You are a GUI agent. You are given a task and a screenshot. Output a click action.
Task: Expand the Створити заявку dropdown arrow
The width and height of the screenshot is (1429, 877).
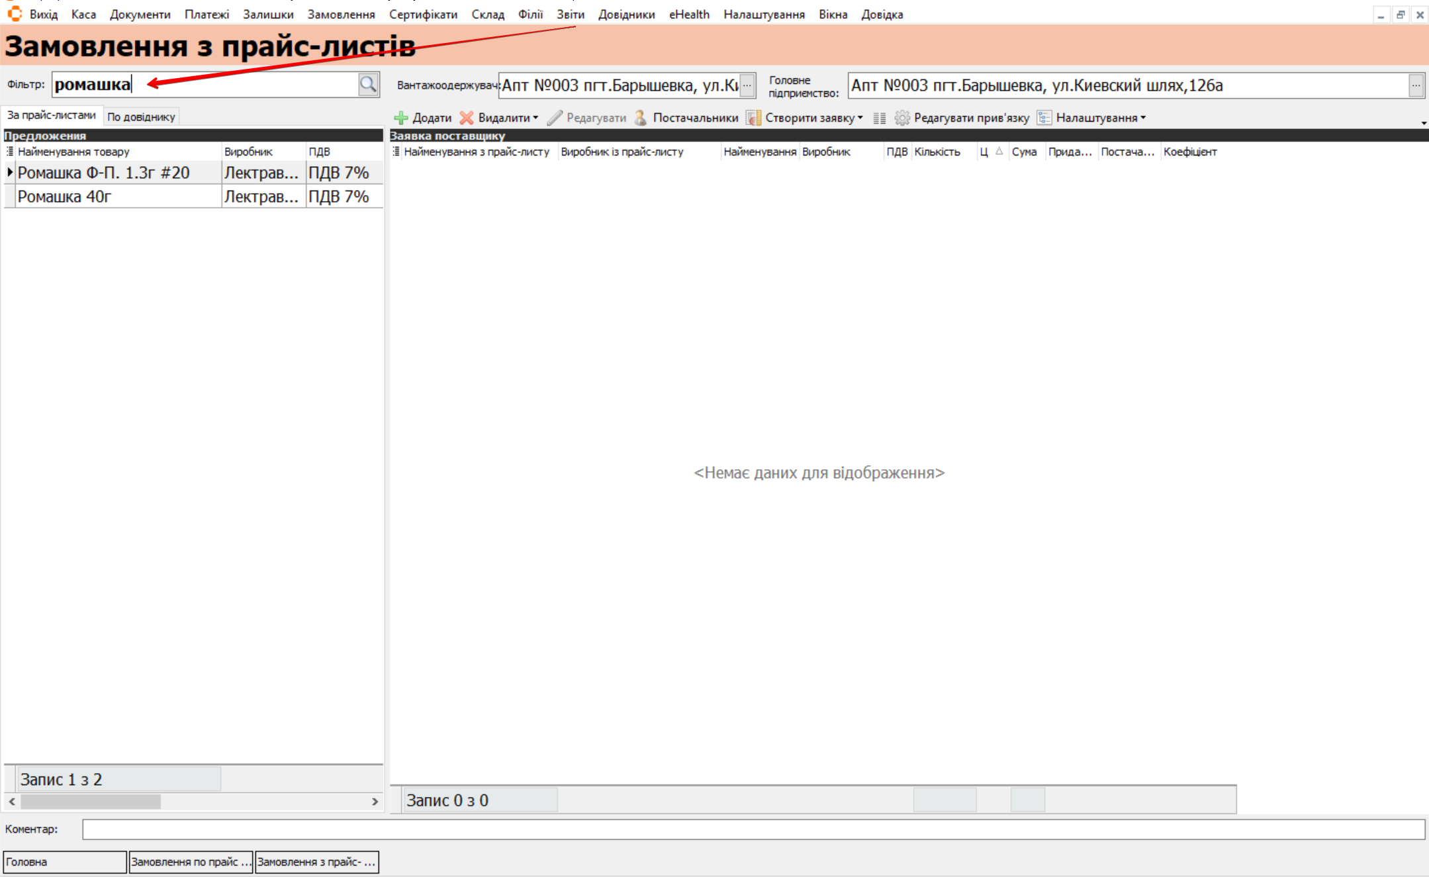(860, 118)
